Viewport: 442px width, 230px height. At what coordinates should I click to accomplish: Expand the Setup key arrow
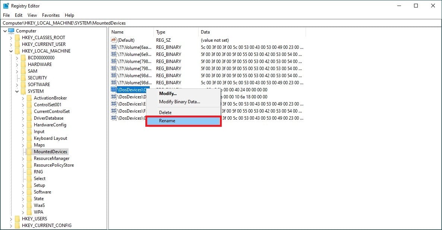tap(23, 185)
